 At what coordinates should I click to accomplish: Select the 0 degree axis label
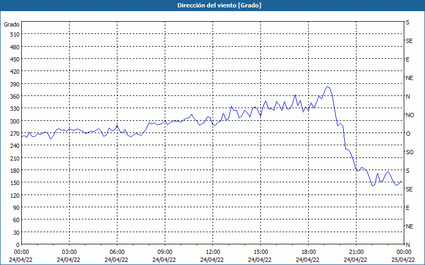click(18, 245)
